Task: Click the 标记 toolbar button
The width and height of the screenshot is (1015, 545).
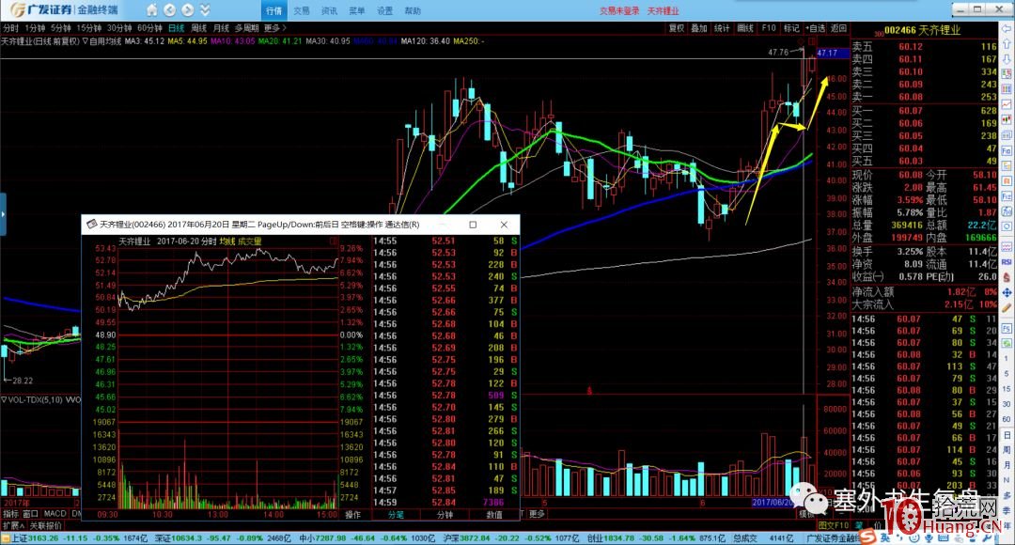Action: [x=791, y=28]
